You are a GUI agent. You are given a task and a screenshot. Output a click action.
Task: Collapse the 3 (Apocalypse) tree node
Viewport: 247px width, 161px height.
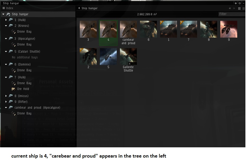(6, 39)
